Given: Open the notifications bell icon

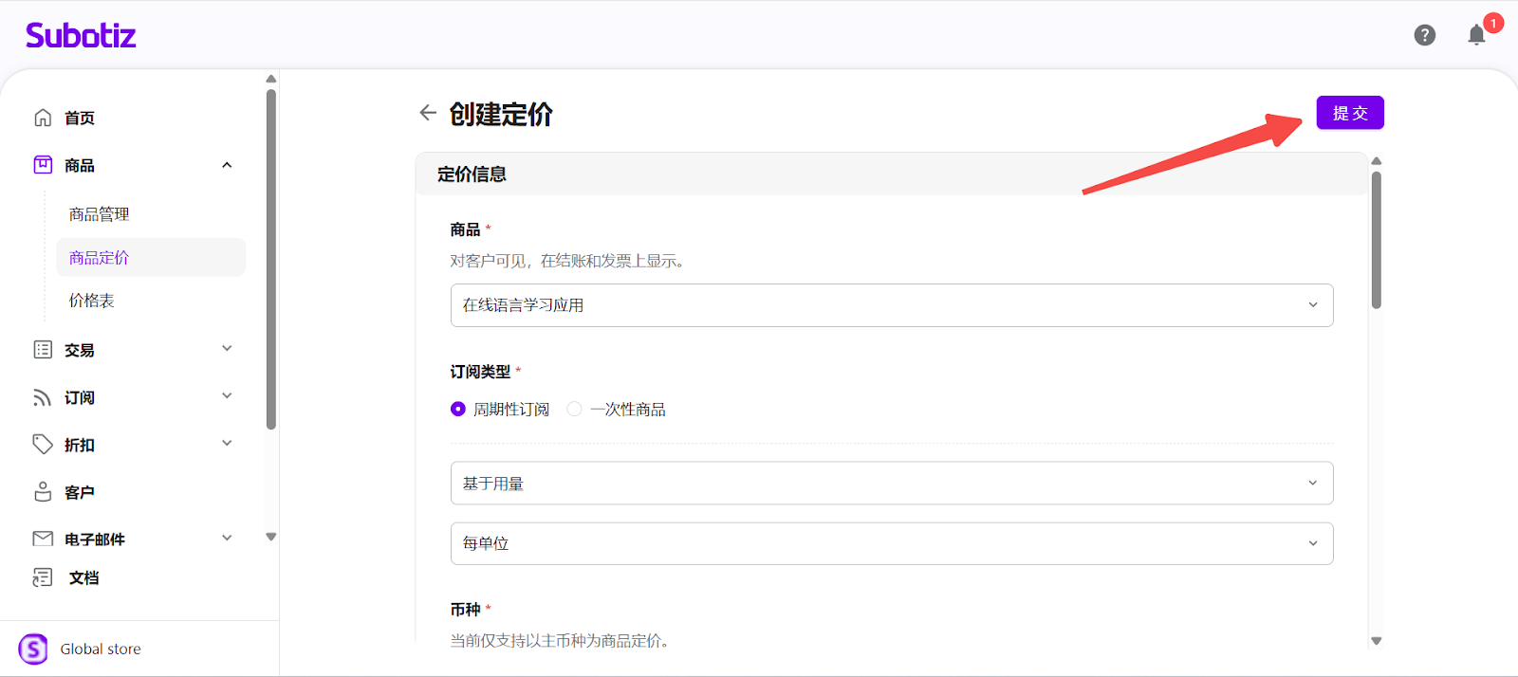Looking at the screenshot, I should (1476, 35).
